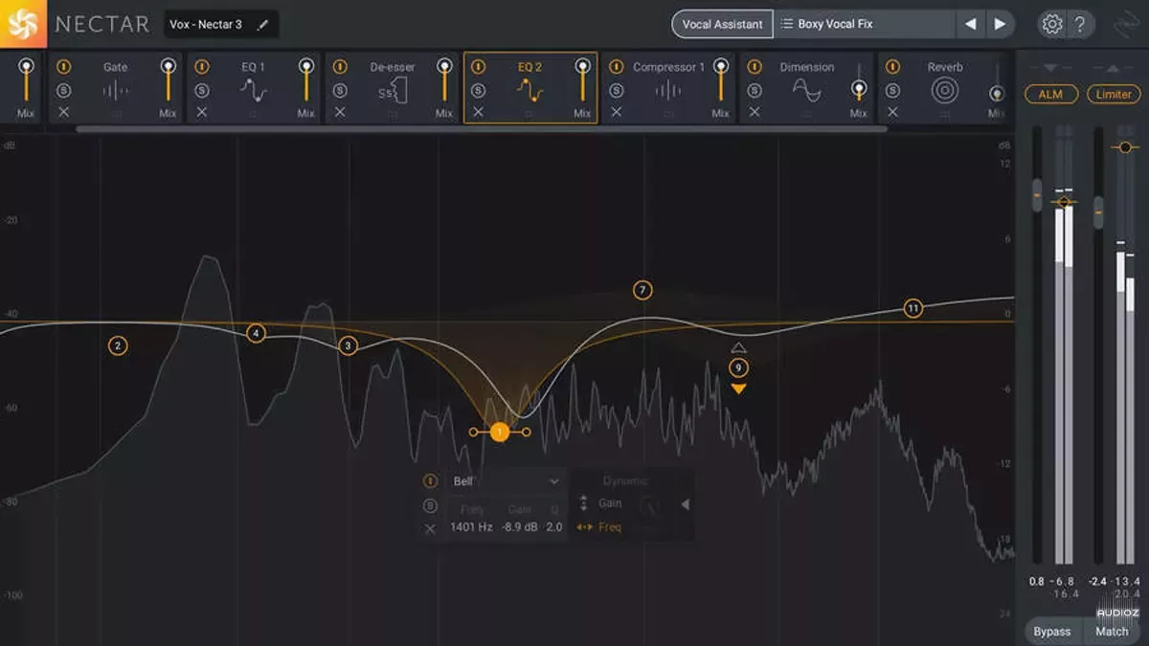
Task: Select the De-esser module icon
Action: [x=392, y=92]
